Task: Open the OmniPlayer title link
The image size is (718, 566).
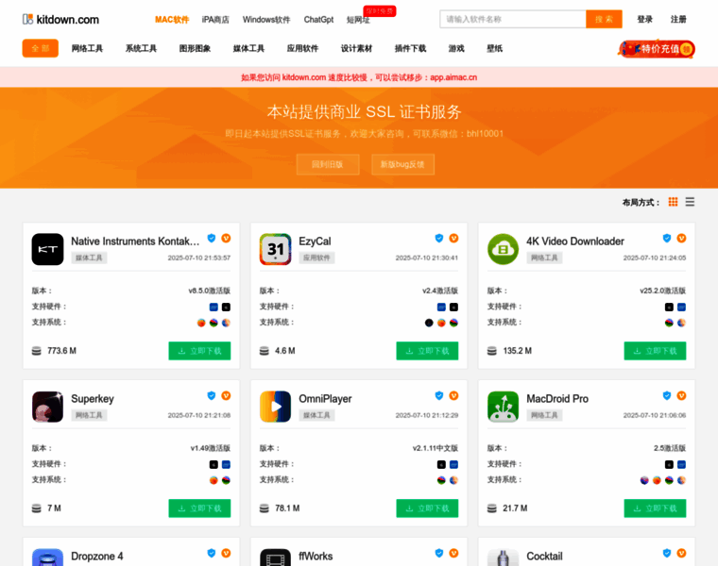Action: 325,399
